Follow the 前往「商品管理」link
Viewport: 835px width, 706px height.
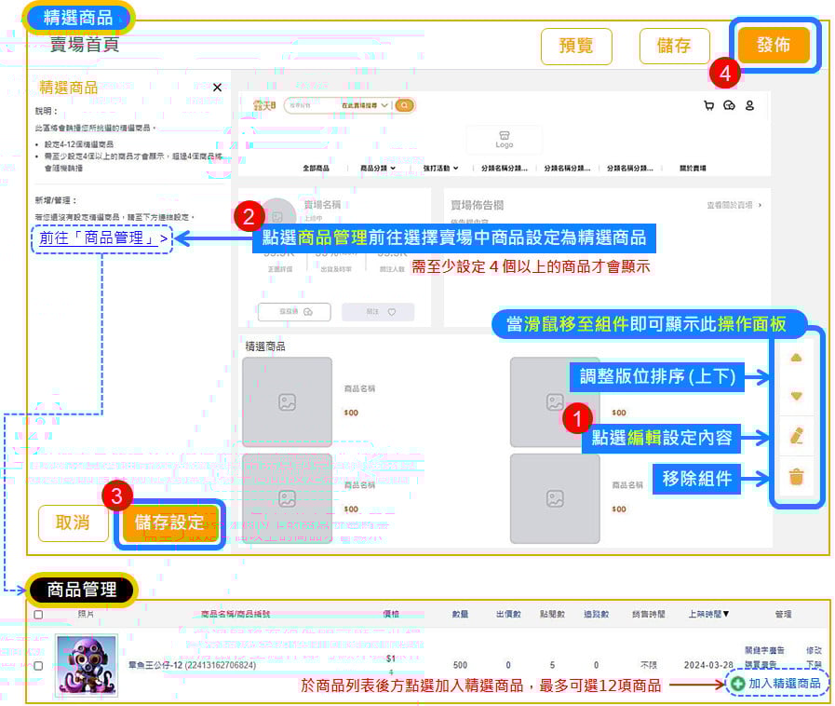pos(104,238)
